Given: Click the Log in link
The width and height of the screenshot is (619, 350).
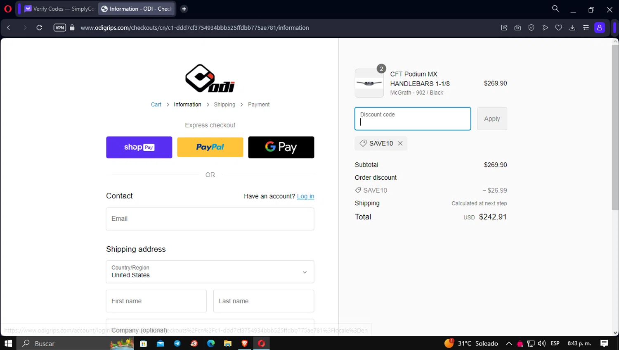Looking at the screenshot, I should tap(305, 196).
